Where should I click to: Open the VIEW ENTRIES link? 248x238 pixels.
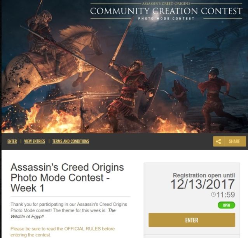[x=35, y=141]
